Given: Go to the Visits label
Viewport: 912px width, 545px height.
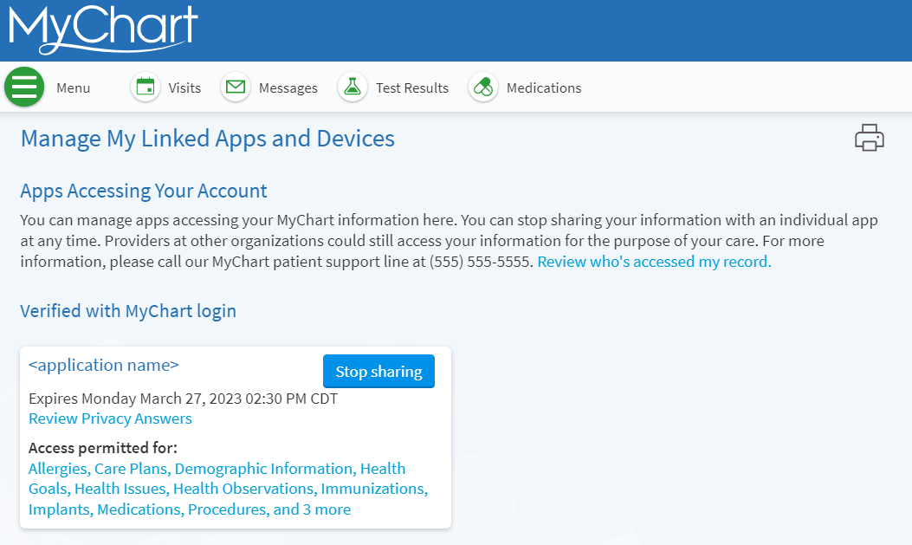Looking at the screenshot, I should (x=184, y=88).
